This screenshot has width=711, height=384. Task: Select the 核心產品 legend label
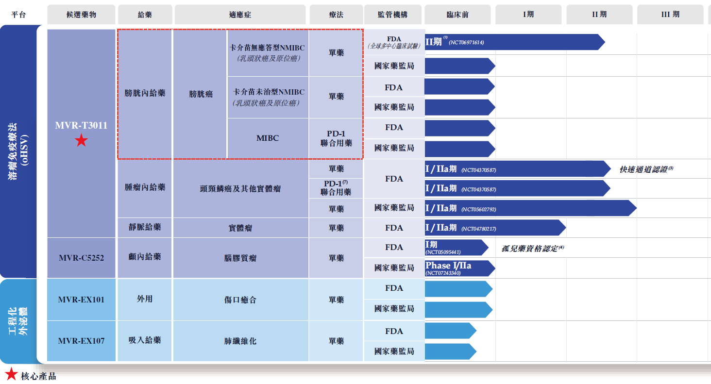point(38,376)
